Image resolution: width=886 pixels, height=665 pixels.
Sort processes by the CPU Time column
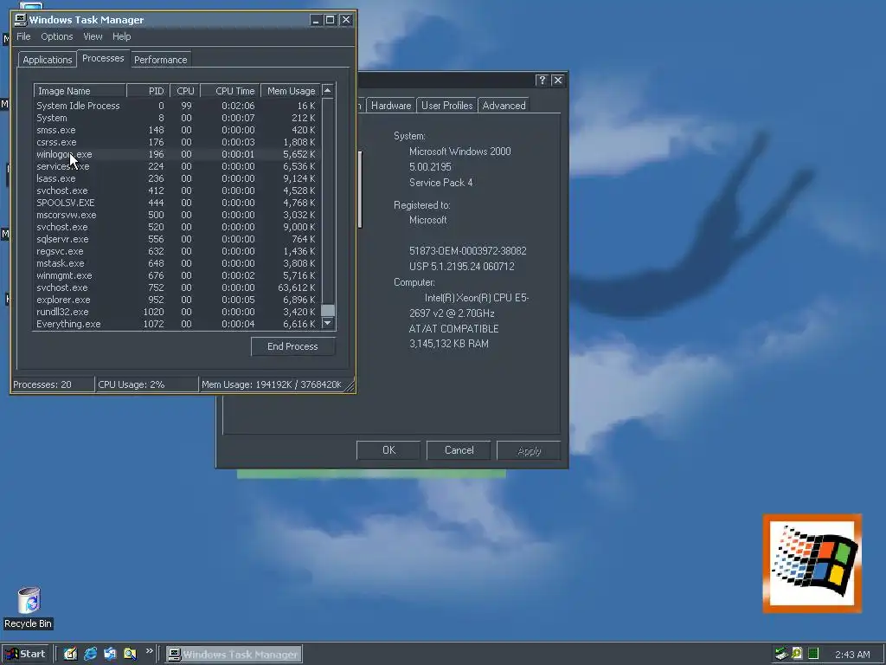[x=230, y=91]
